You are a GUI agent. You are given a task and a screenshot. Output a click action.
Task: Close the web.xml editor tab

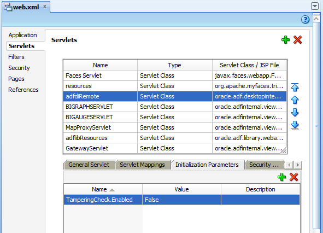point(45,7)
